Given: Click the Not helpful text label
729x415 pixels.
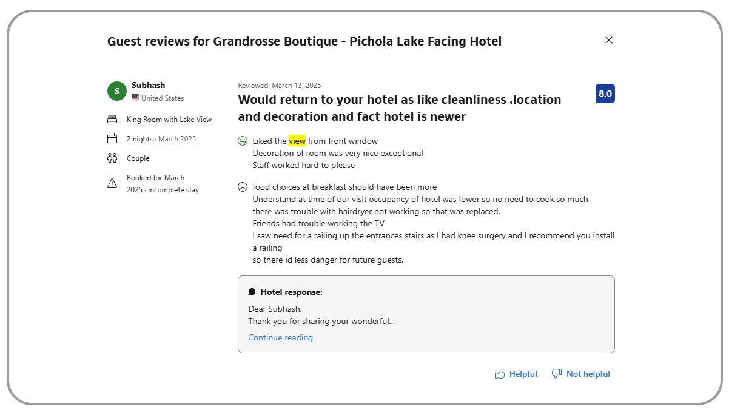Looking at the screenshot, I should (587, 374).
